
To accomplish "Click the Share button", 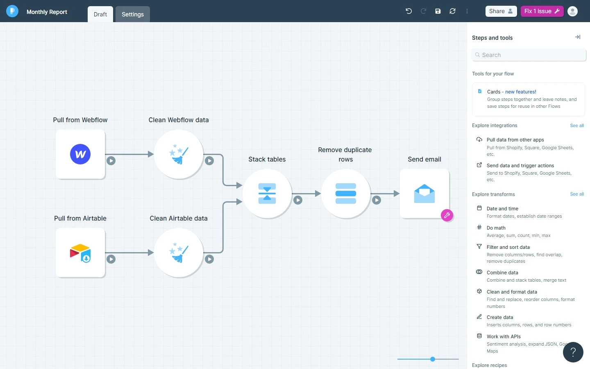I will (501, 11).
